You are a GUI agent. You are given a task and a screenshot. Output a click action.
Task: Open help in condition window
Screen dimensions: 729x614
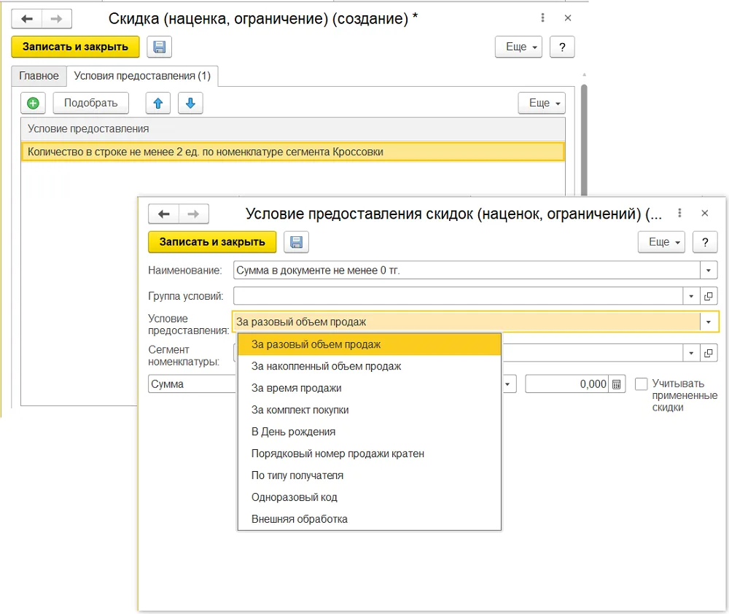point(705,242)
